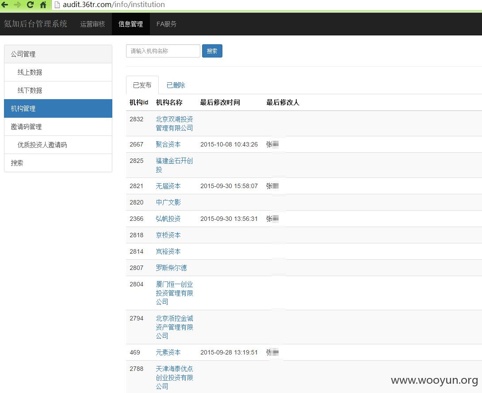The image size is (482, 393).
Task: Click institution id 2821
Action: [137, 186]
